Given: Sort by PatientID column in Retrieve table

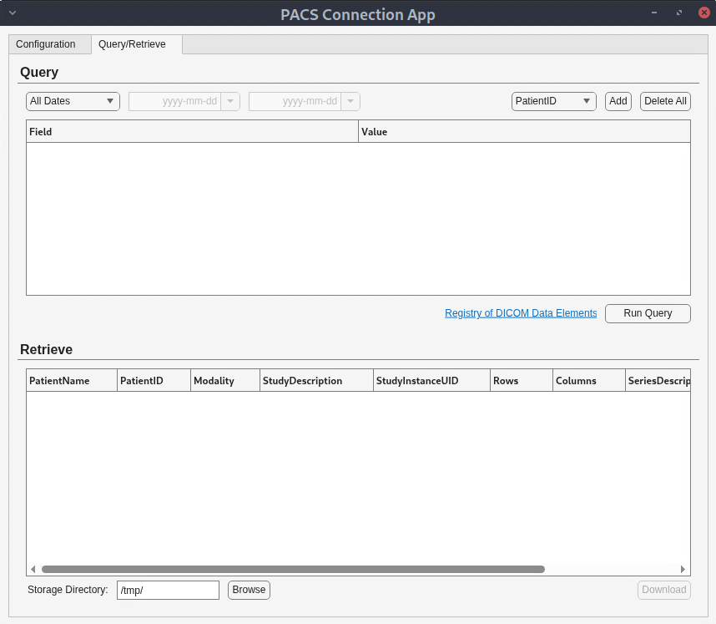Looking at the screenshot, I should (x=154, y=381).
